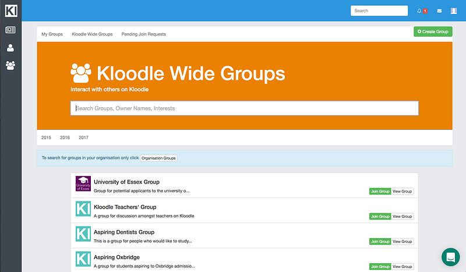Click the Organisation Groups button
The height and width of the screenshot is (272, 466).
coord(158,158)
